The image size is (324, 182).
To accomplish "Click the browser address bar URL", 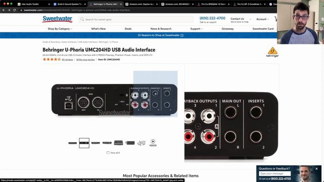I will pos(76,10).
